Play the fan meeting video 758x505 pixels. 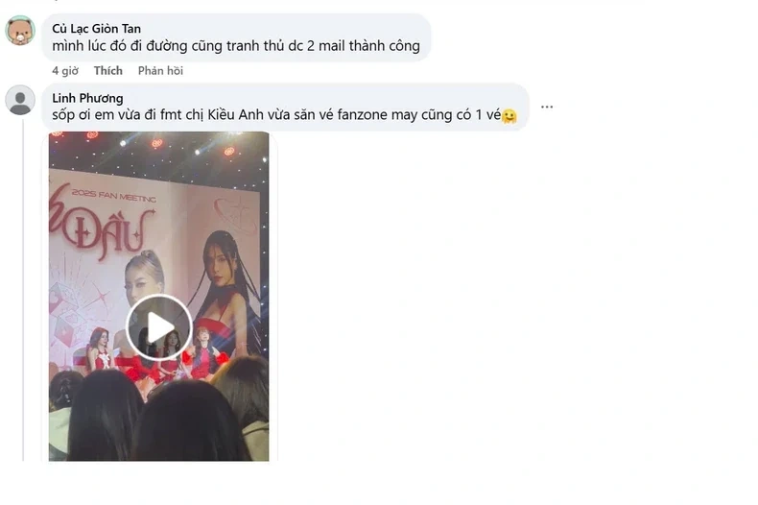tap(159, 327)
